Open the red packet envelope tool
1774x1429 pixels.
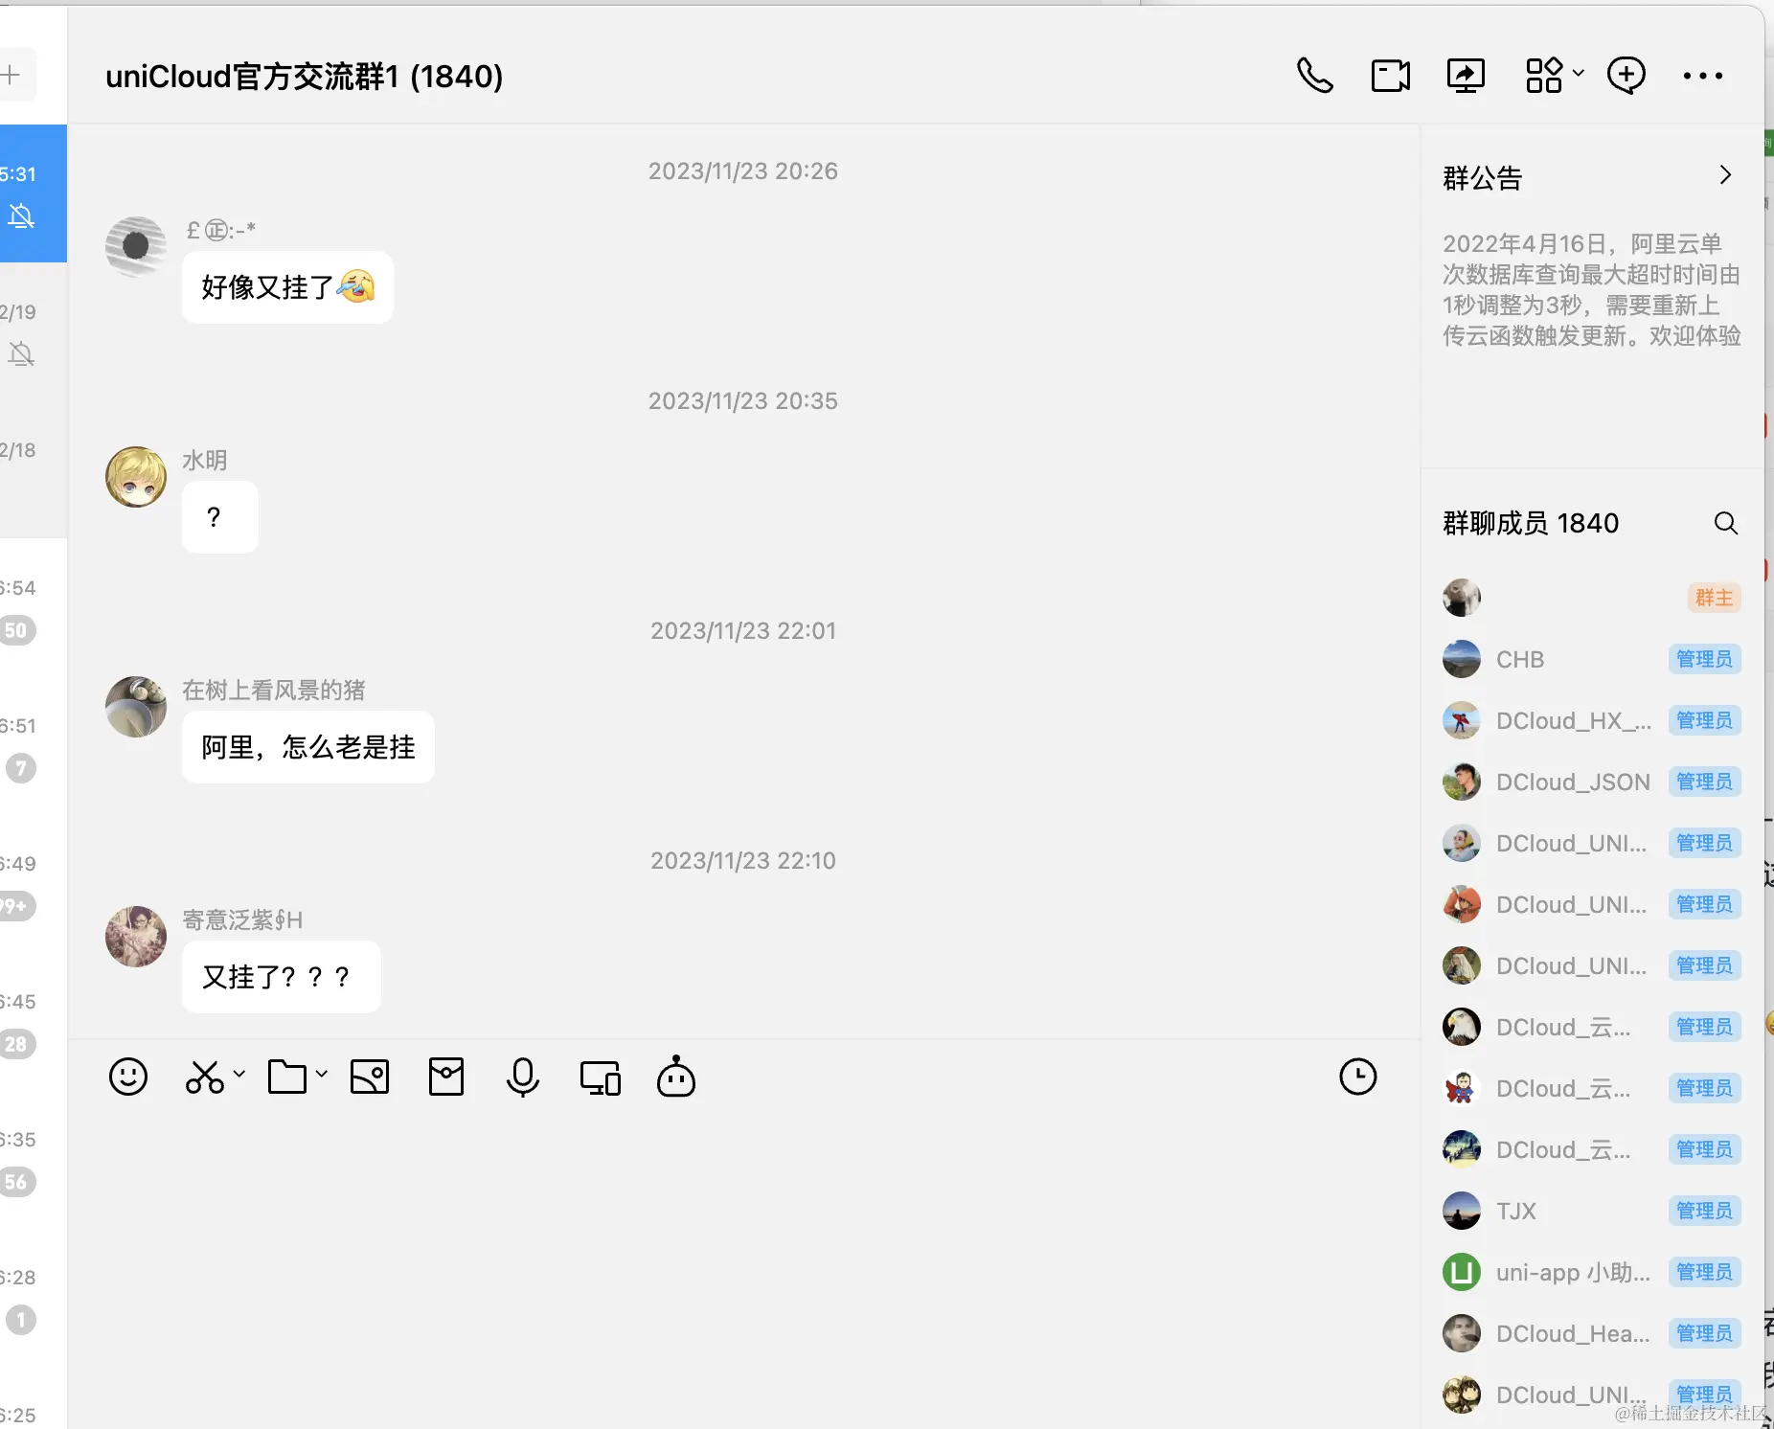click(x=446, y=1077)
